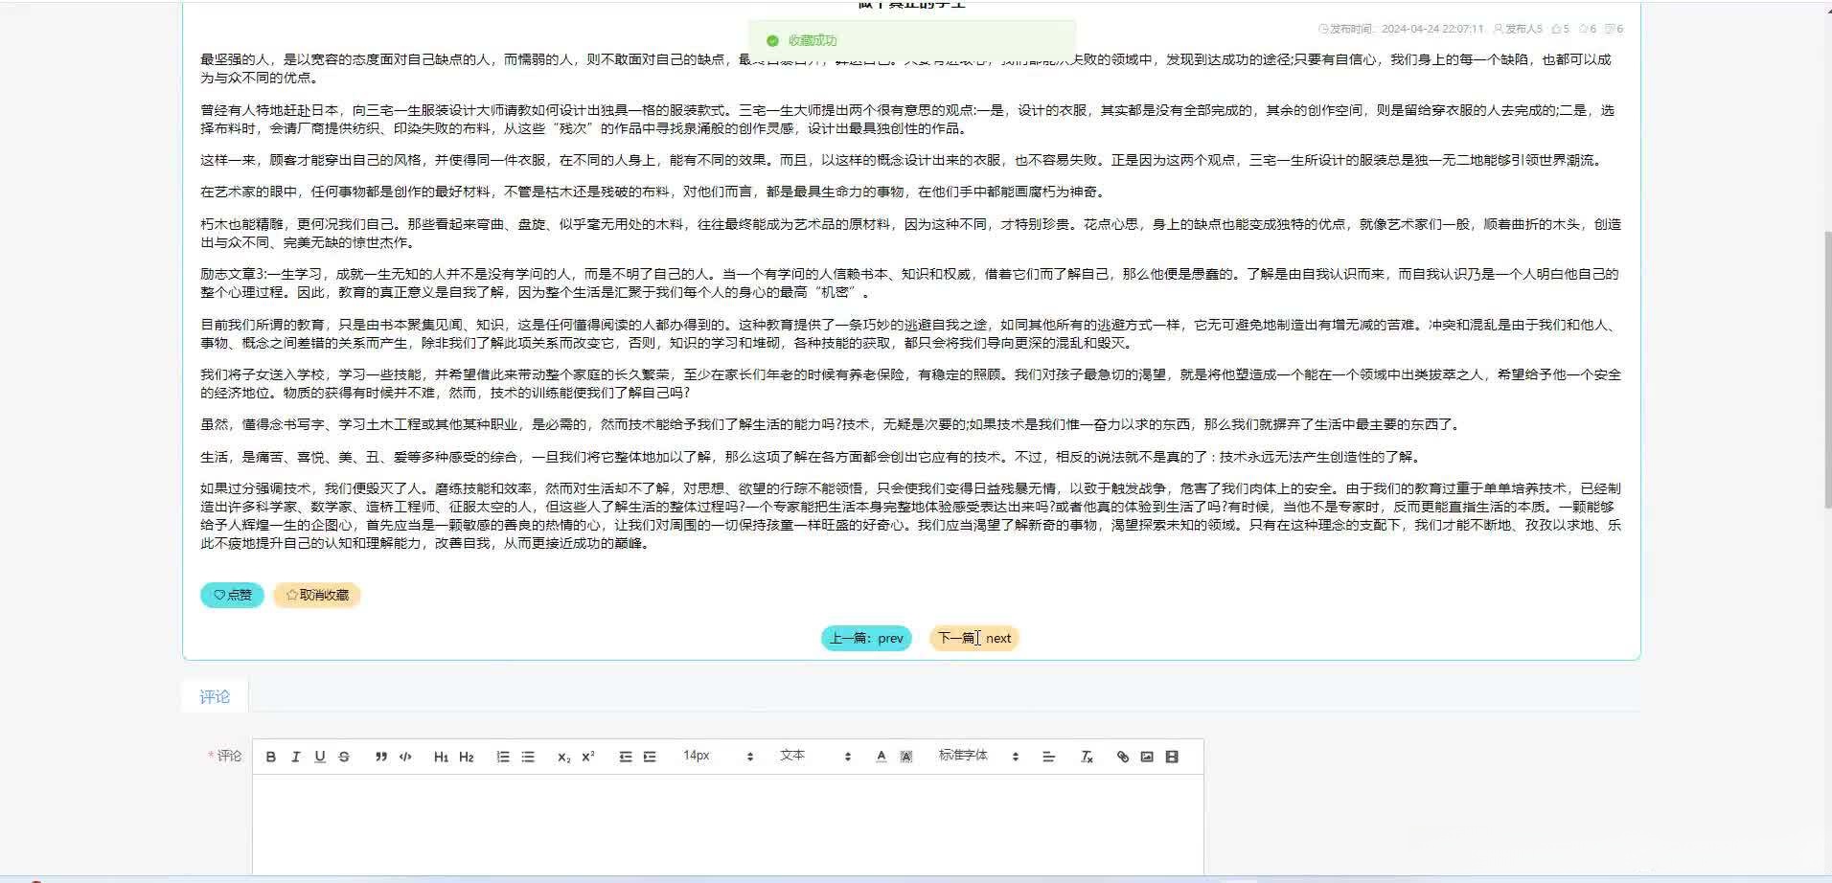1832x883 pixels.
Task: Clear text formatting with the Tx icon
Action: pos(1086,756)
